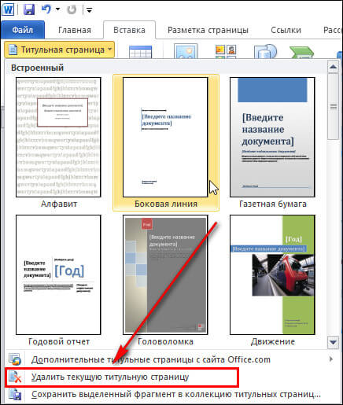The height and width of the screenshot is (405, 343).
Task: Click the Shapes icon in ribbon
Action: coord(265,51)
